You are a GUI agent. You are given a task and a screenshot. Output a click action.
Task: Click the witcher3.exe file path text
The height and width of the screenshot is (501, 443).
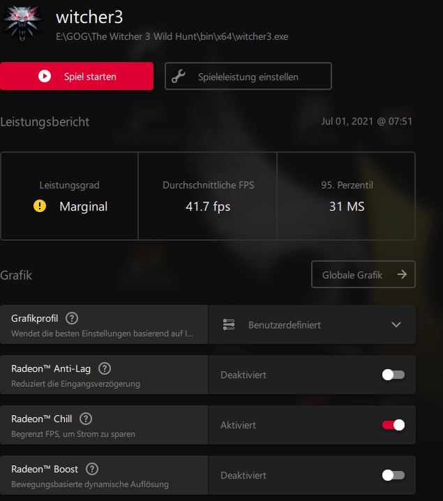(x=172, y=36)
